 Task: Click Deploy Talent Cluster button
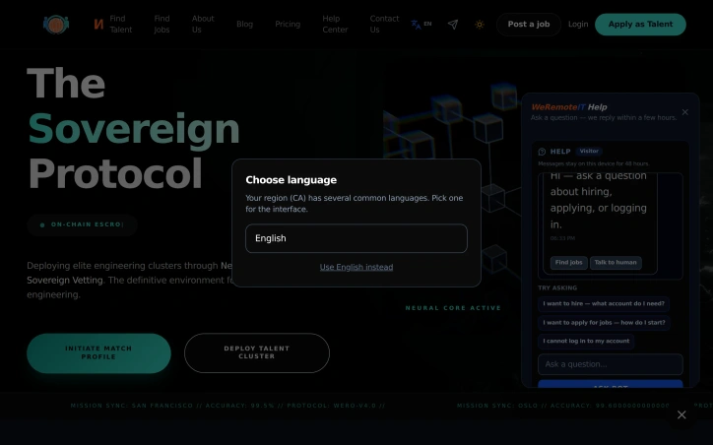point(256,352)
